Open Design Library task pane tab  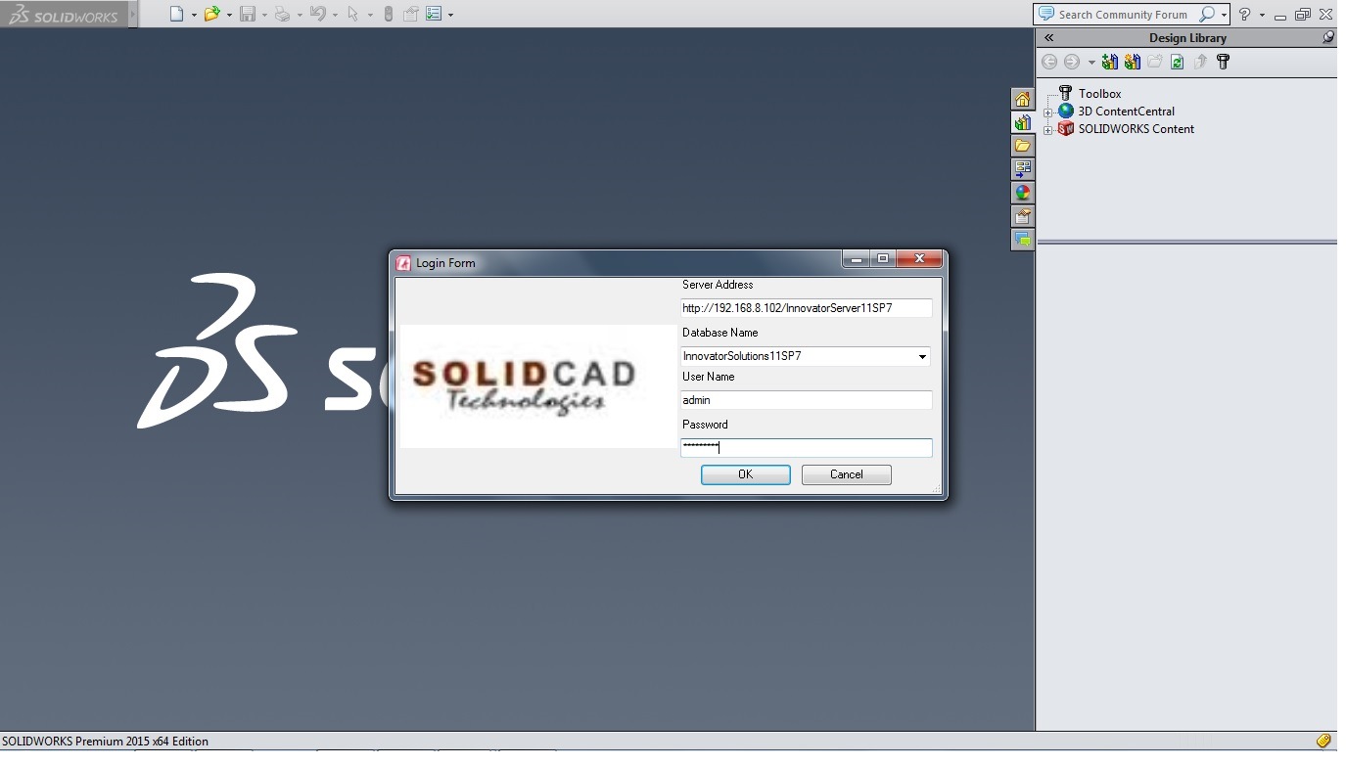[x=1022, y=122]
